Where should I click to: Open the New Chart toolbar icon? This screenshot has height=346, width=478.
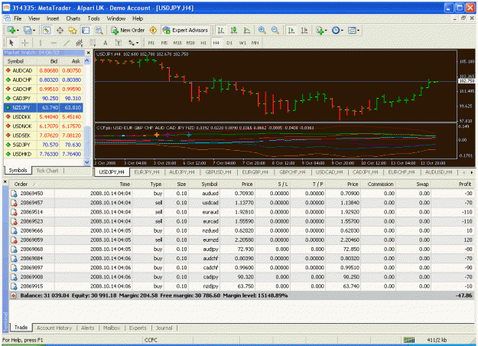click(x=11, y=30)
